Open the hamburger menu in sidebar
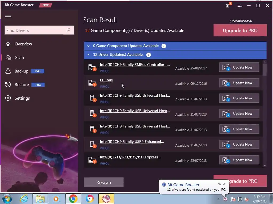 point(8,16)
